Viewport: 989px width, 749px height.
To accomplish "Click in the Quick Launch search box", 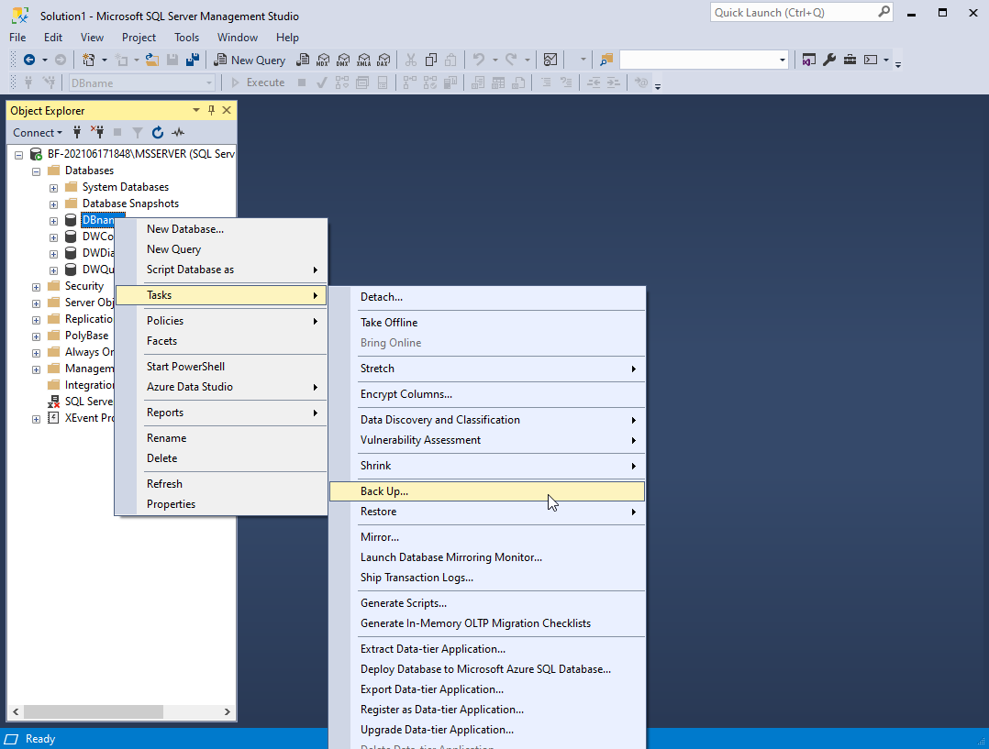I will pyautogui.click(x=793, y=13).
